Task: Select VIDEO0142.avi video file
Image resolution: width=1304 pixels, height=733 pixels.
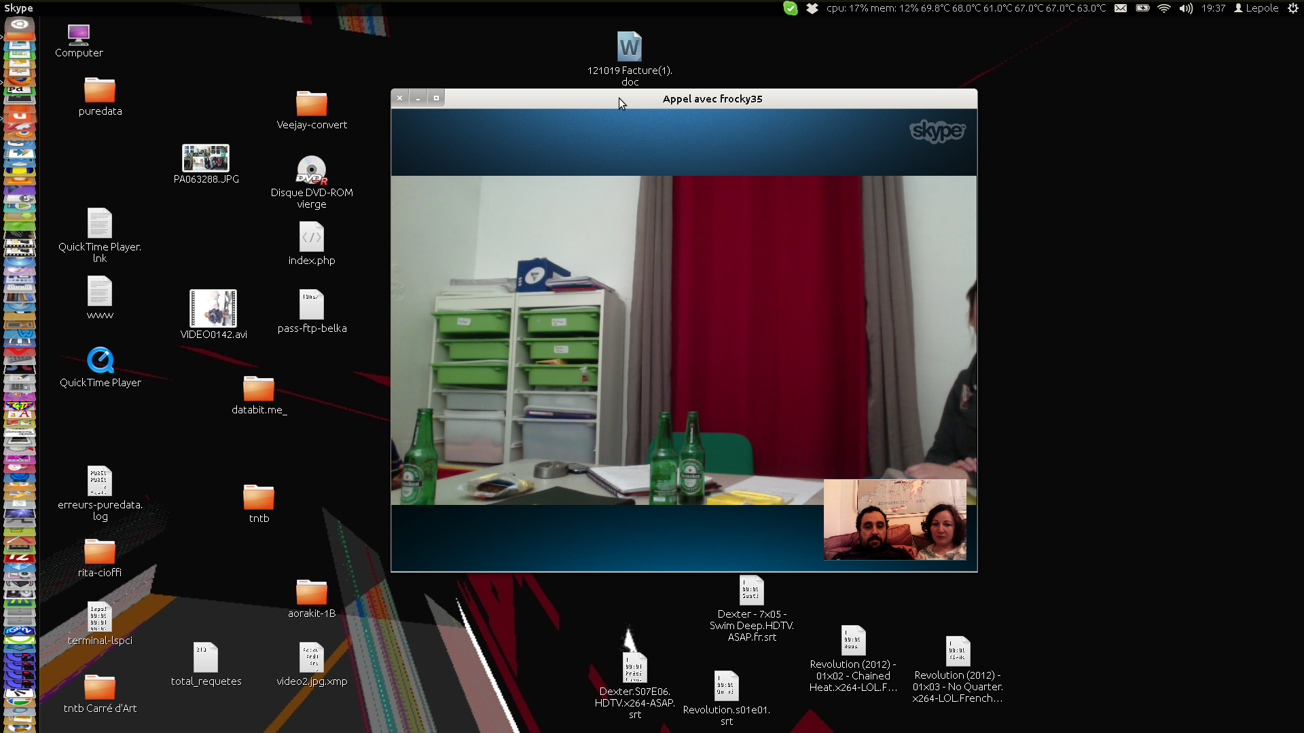Action: (x=213, y=309)
